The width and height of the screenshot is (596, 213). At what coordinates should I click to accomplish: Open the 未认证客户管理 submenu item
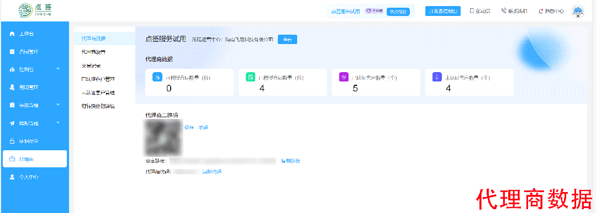pyautogui.click(x=98, y=92)
